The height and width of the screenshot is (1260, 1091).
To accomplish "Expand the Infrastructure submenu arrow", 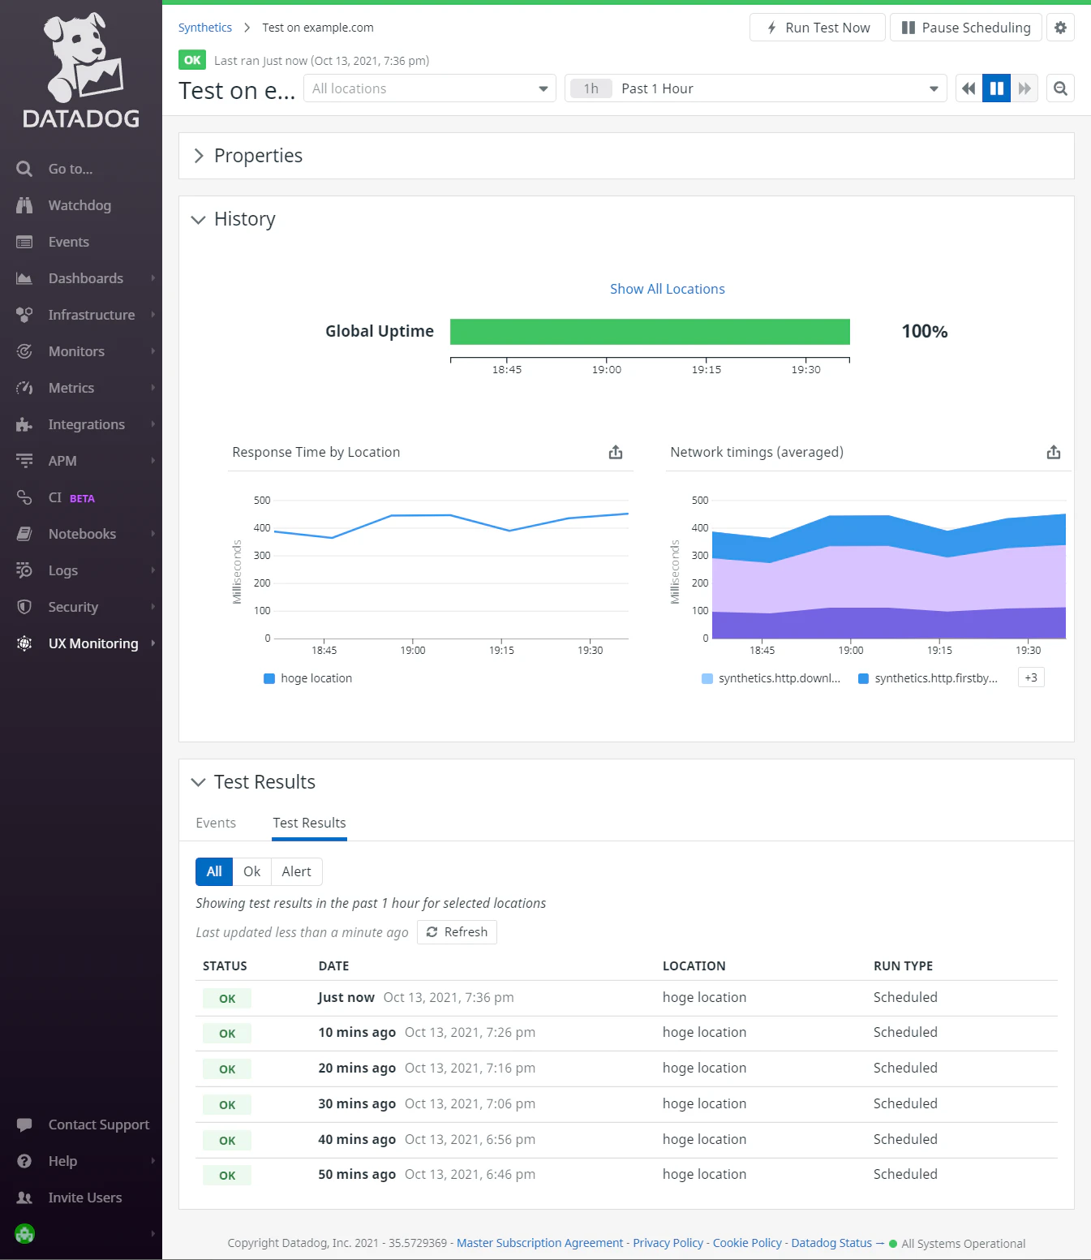I will (x=152, y=315).
